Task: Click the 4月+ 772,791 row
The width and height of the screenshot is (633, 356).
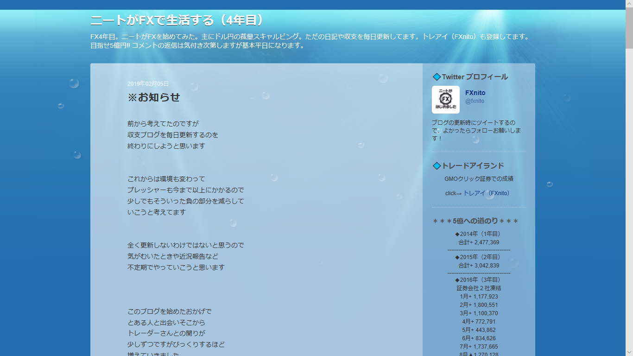Action: tap(479, 322)
